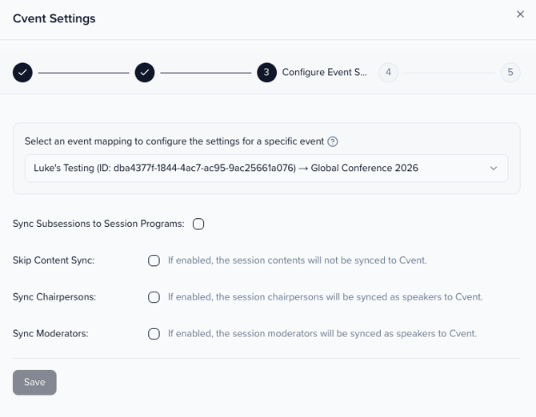Expand the event mapping chevron arrow
The width and height of the screenshot is (536, 417).
click(494, 169)
